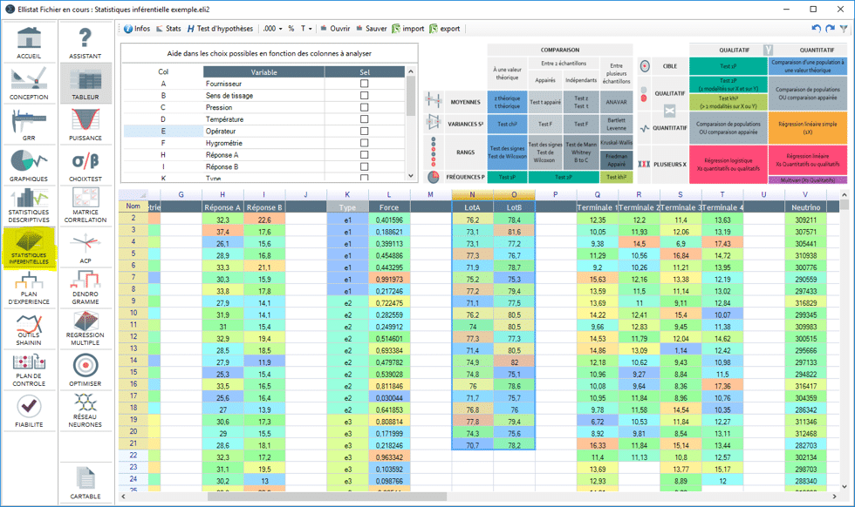This screenshot has height=507, width=855.
Task: Open Outils Shainin module
Action: [x=29, y=329]
